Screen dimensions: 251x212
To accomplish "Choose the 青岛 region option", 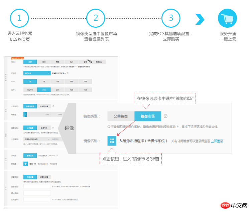I will pos(57,62).
